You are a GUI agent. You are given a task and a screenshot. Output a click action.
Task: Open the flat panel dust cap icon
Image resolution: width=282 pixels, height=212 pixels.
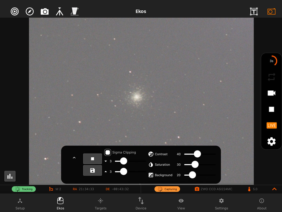[75, 12]
